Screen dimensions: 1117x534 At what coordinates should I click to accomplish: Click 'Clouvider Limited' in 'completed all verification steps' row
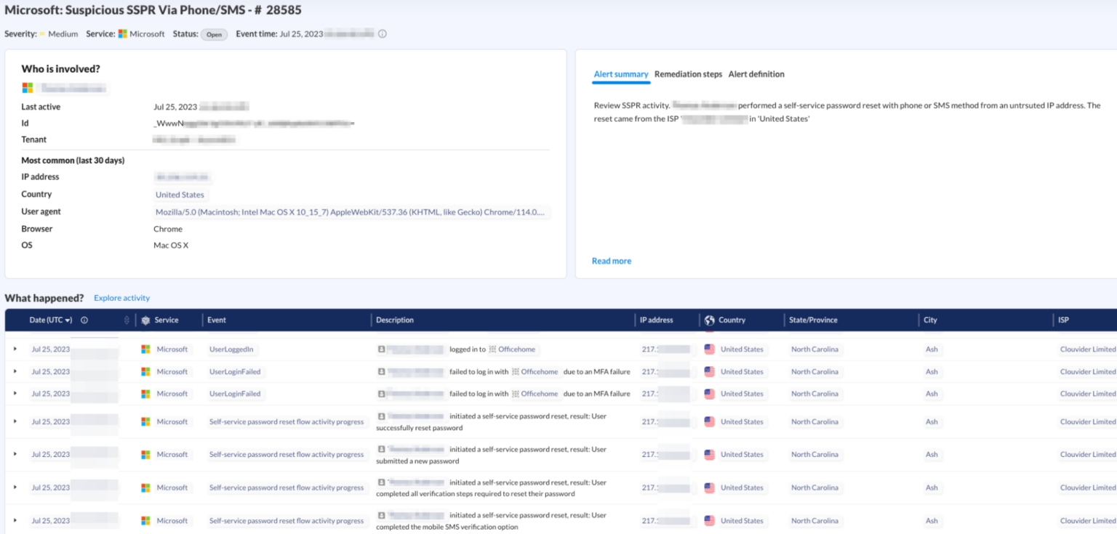1088,488
